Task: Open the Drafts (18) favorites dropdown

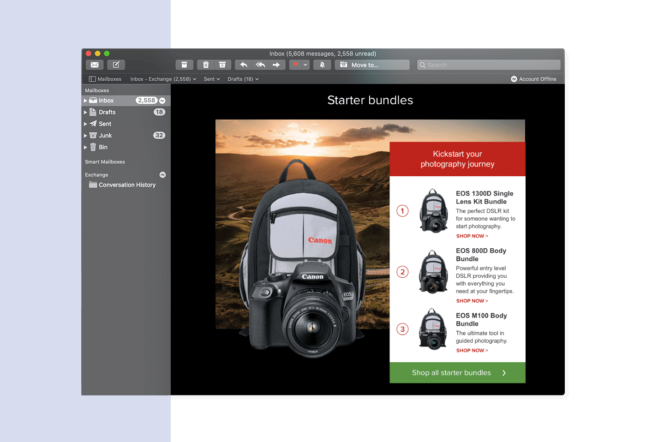Action: (x=243, y=79)
